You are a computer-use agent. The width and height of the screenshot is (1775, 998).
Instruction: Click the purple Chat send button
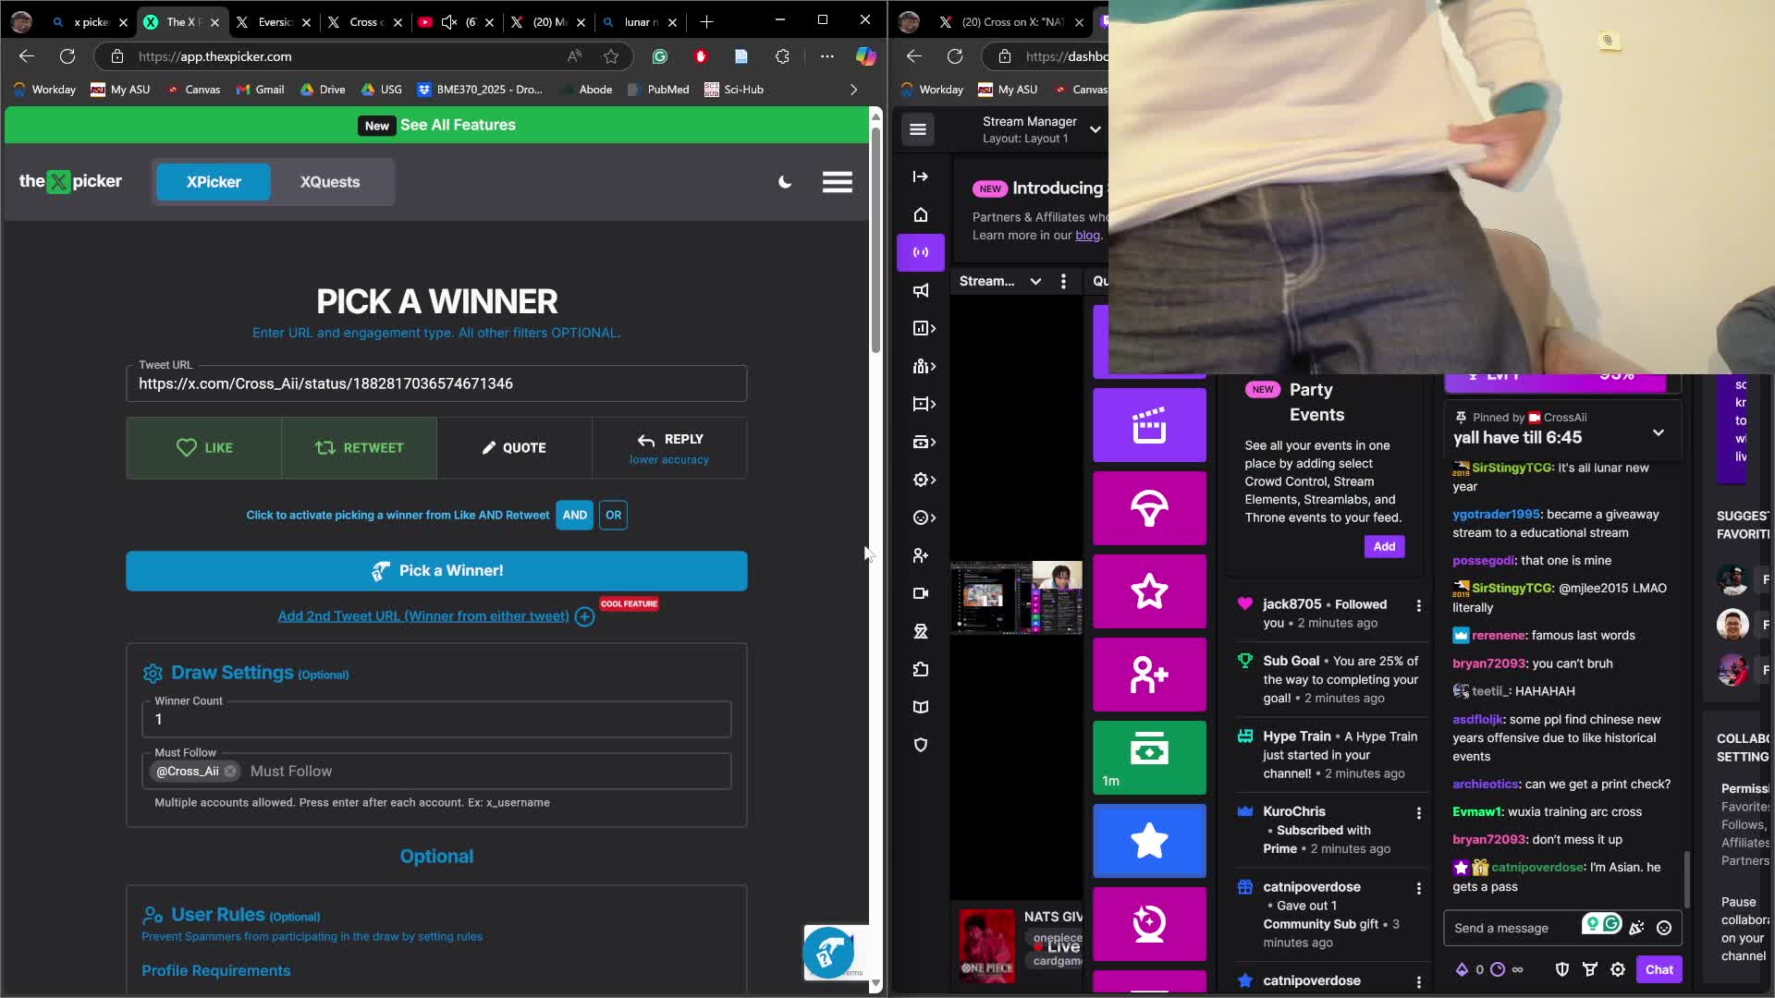pos(1659,969)
